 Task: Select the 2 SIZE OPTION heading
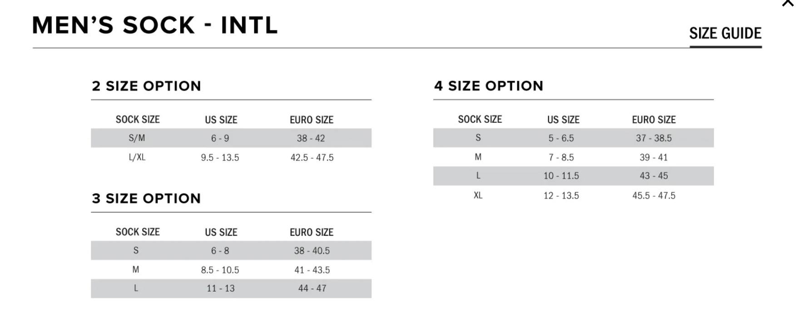point(146,86)
